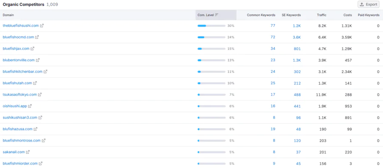Image resolution: width=383 pixels, height=168 pixels.
Task: Sort by Domain column header
Action: (x=9, y=15)
